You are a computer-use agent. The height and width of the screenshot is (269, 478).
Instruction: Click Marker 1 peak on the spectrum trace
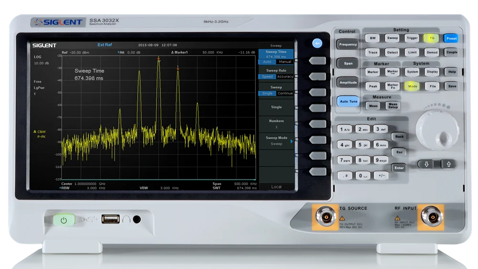[178, 68]
